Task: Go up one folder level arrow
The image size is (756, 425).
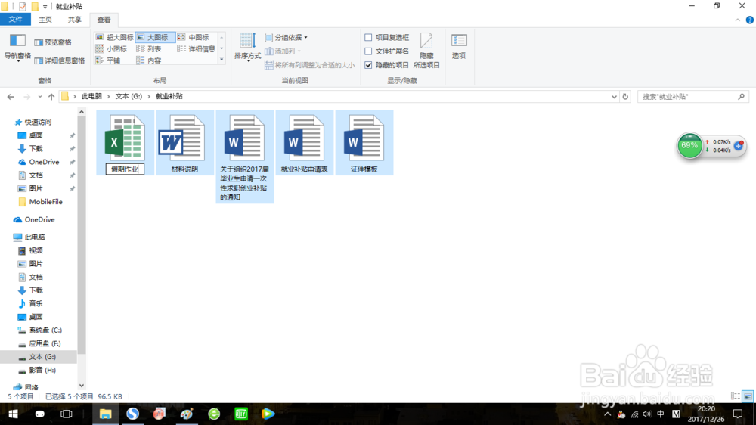Action: click(x=51, y=97)
